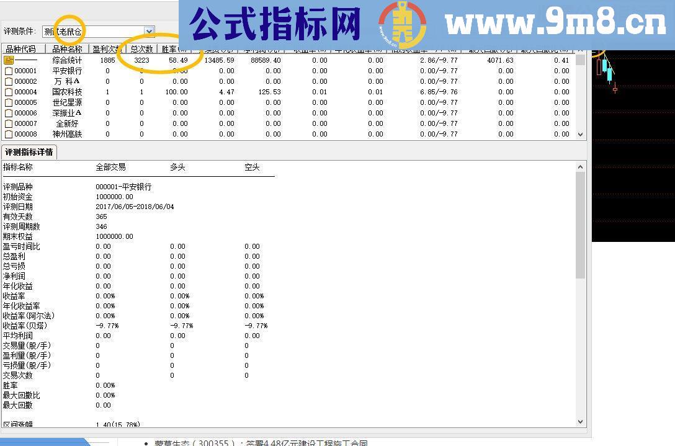Click the dropdown arrow next to 评测条件
This screenshot has width=675, height=446.
(148, 31)
